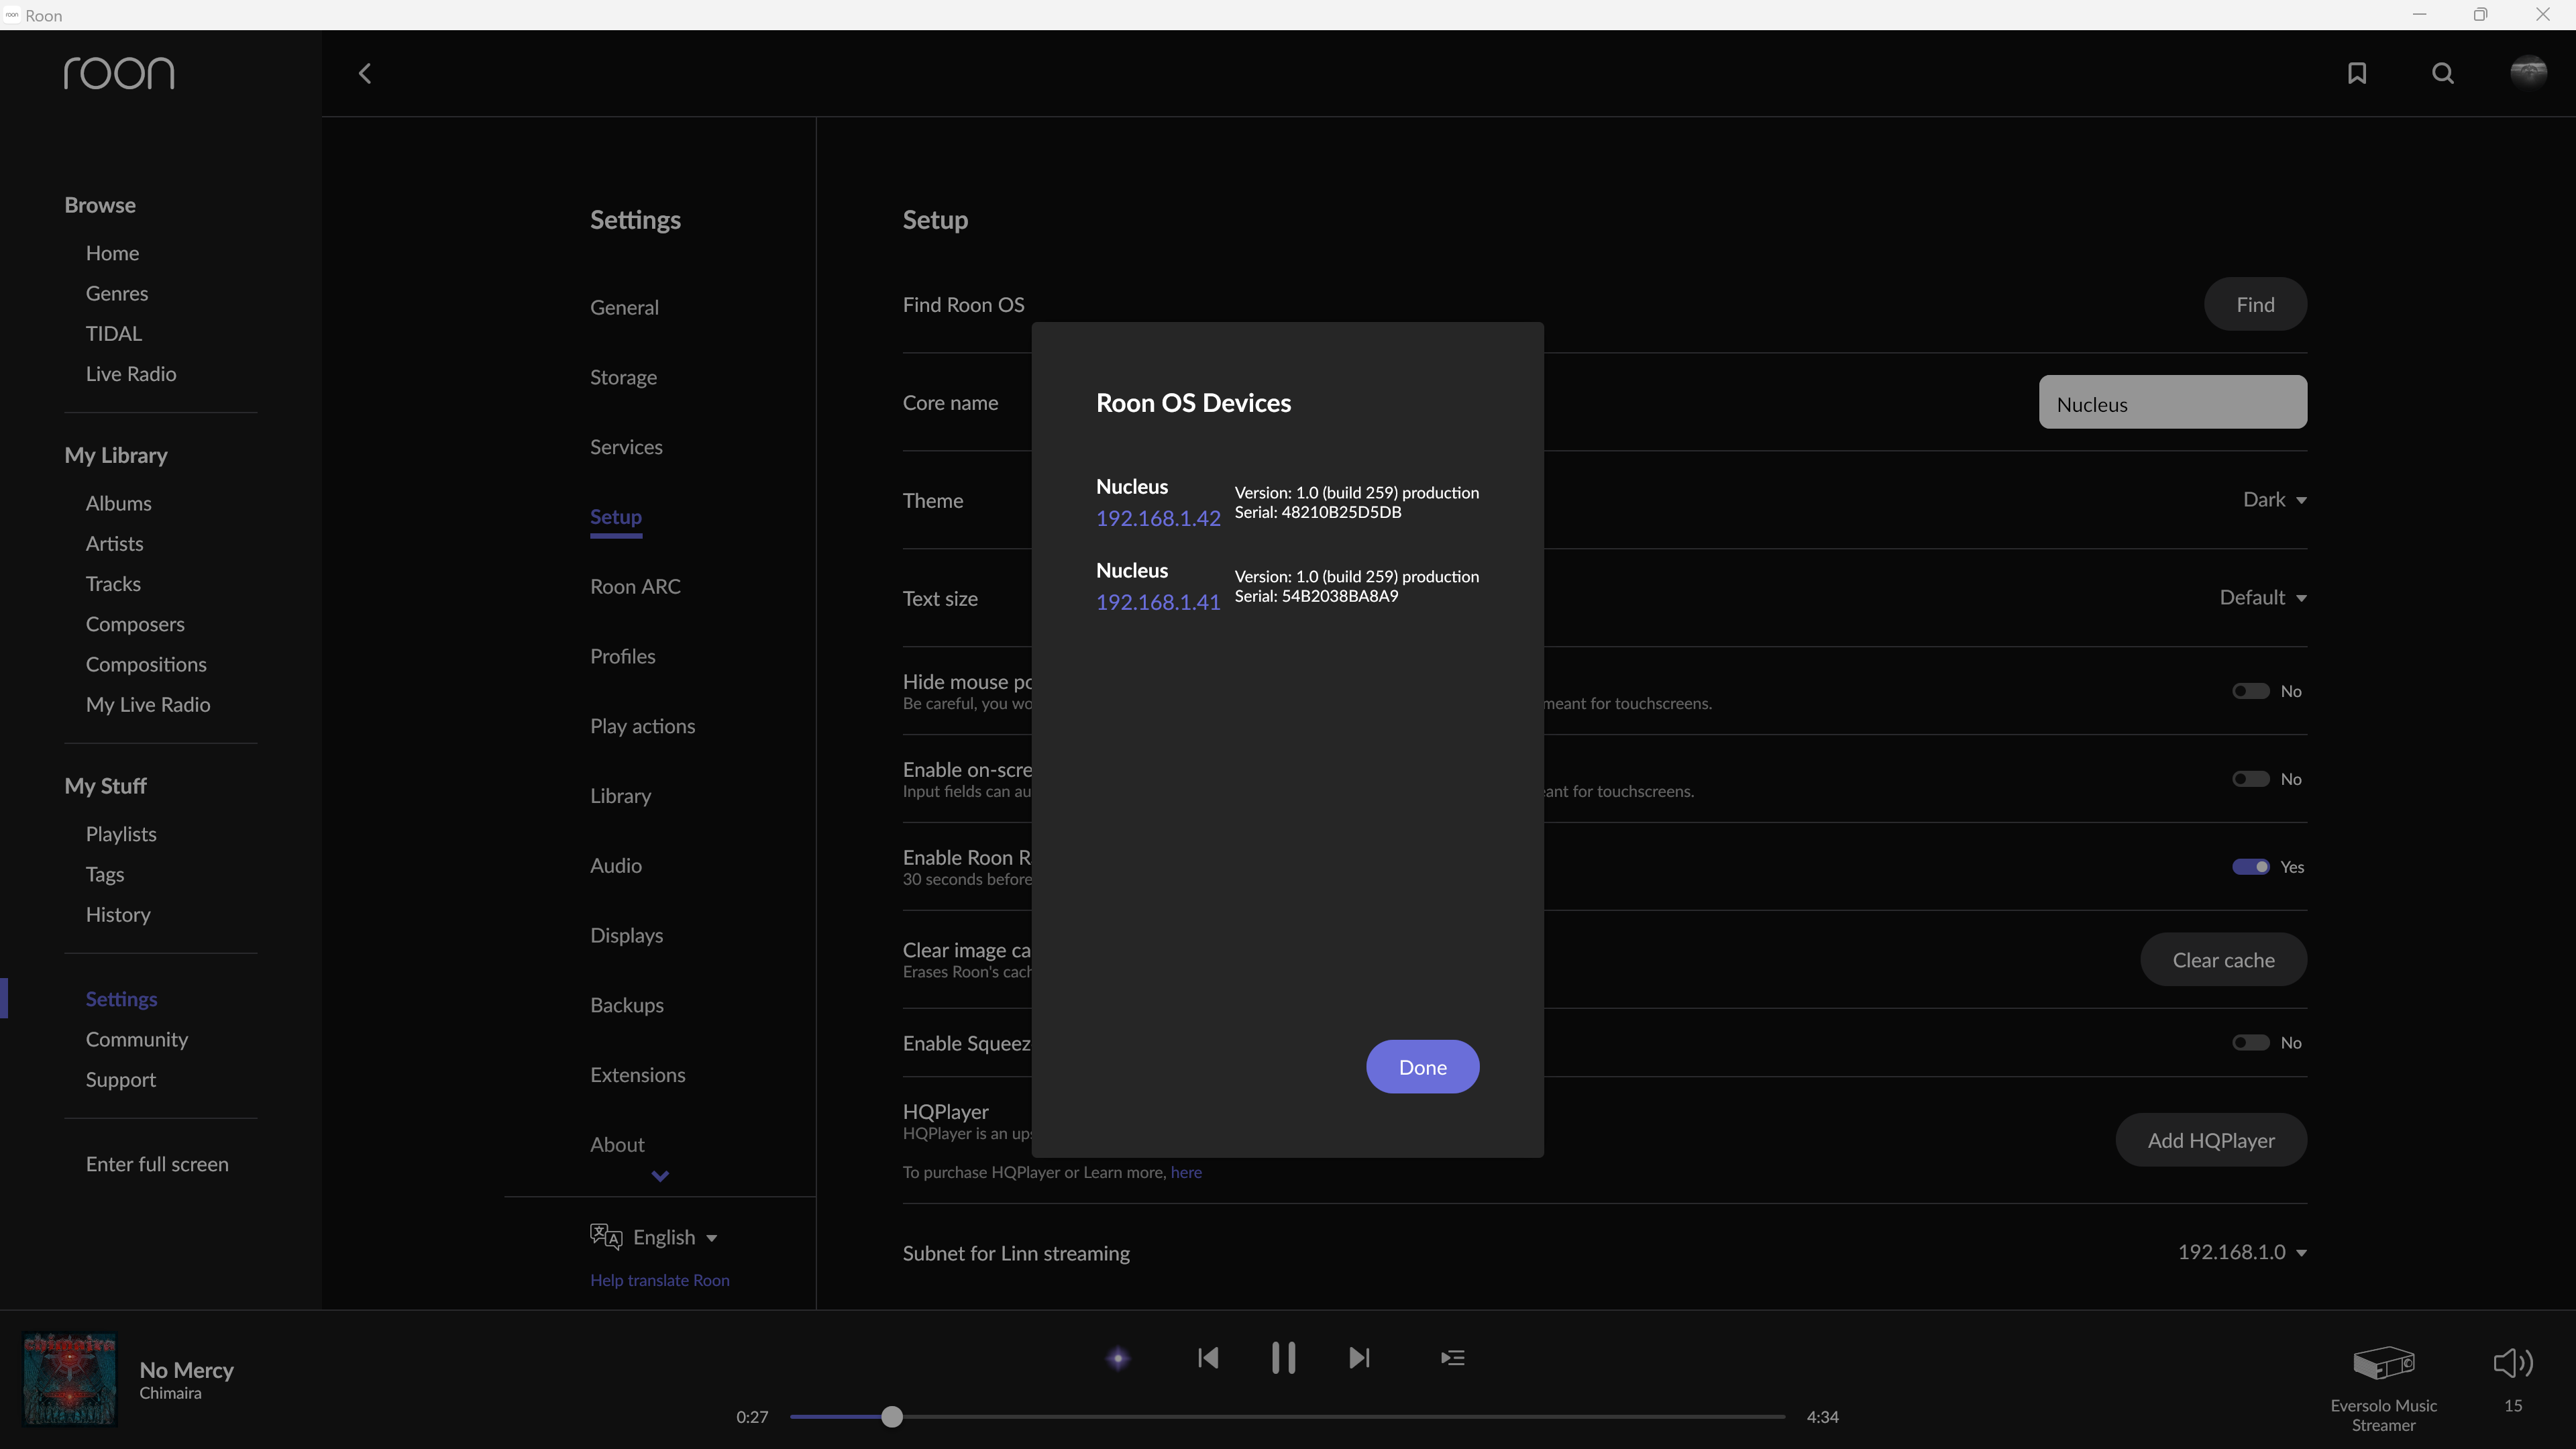Click the Clear cache button
Image resolution: width=2576 pixels, height=1449 pixels.
point(2223,959)
